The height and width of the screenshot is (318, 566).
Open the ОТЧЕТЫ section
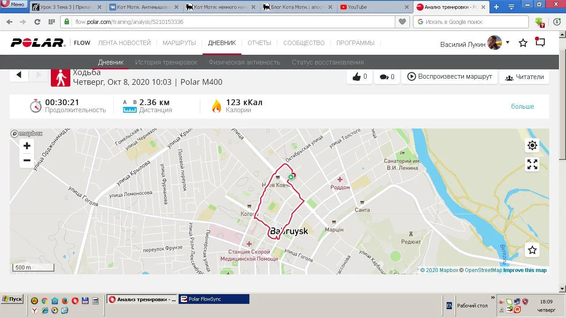(x=259, y=43)
